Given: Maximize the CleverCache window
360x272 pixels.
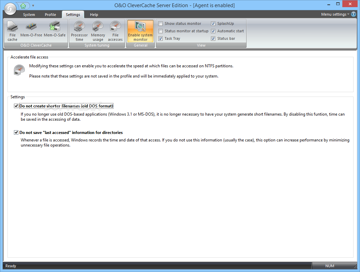Looking at the screenshot, I should [x=338, y=4].
